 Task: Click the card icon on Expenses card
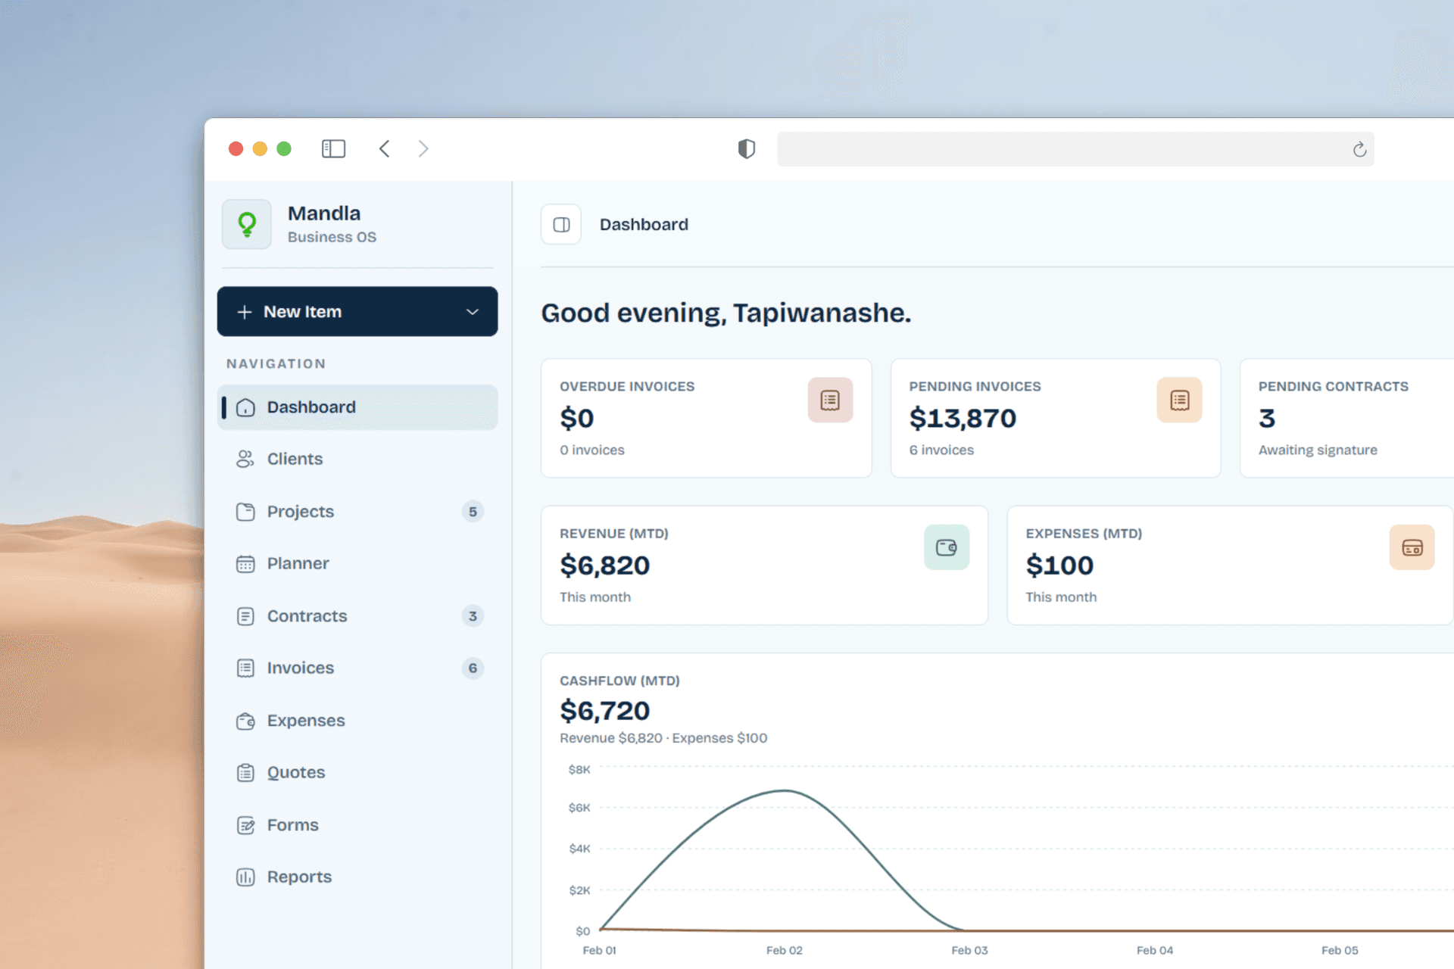1412,547
